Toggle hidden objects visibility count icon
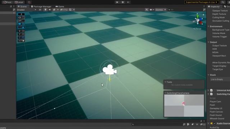The image size is (230, 129). click(64, 10)
